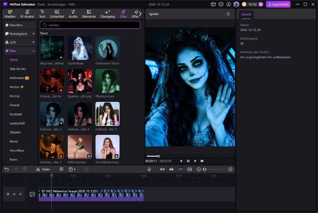The width and height of the screenshot is (318, 213).
Task: Click the Teilen split button
Action: tap(43, 169)
